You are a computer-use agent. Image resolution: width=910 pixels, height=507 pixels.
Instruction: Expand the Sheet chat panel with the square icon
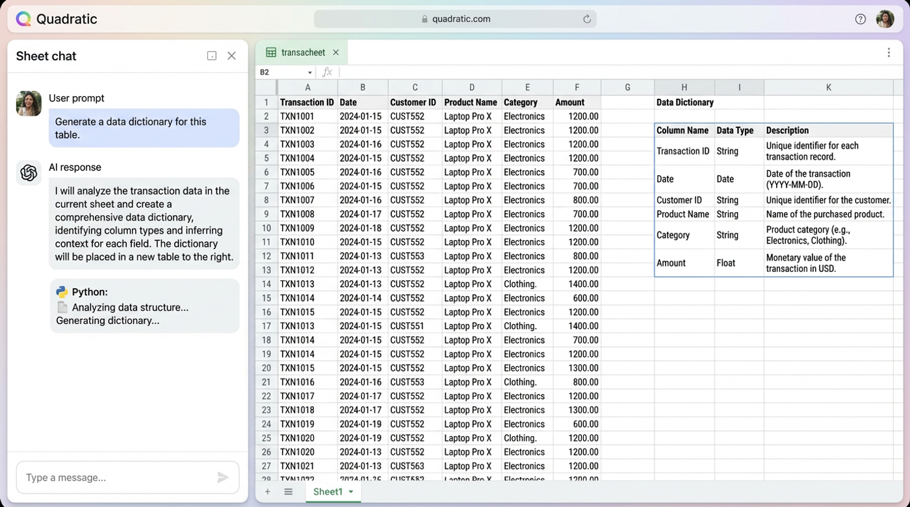(x=212, y=56)
